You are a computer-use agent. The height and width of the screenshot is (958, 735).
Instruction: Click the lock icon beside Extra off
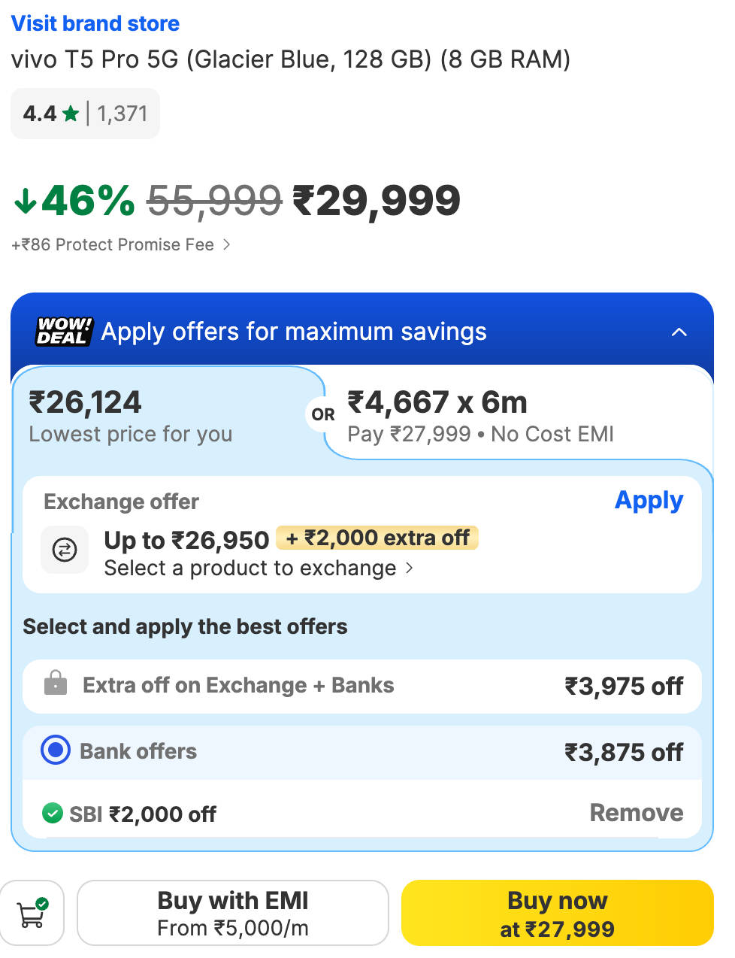[x=56, y=684]
